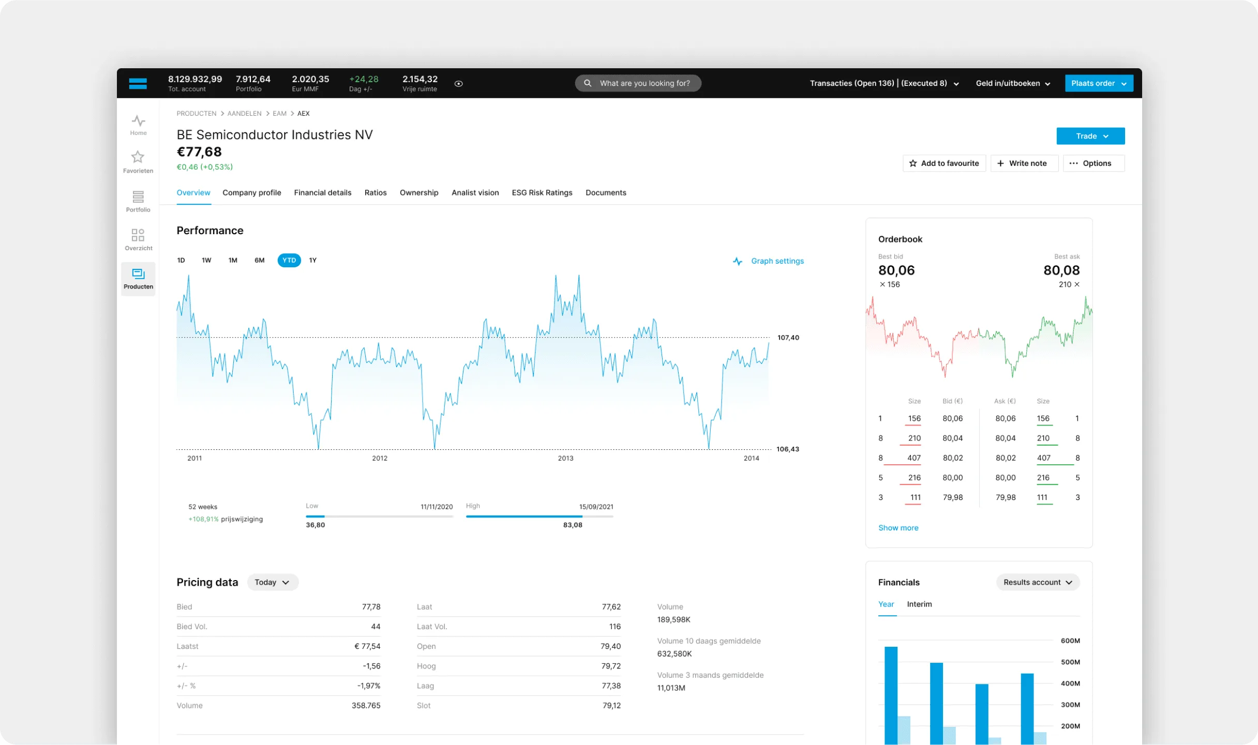This screenshot has width=1258, height=745.
Task: Switch Financials to Interim
Action: click(919, 604)
